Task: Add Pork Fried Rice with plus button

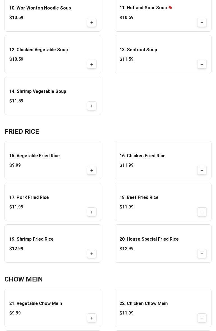Action: (x=92, y=212)
